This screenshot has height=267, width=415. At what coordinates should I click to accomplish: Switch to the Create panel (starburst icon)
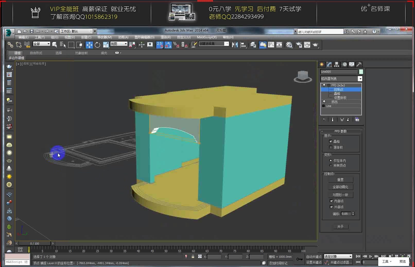click(x=321, y=64)
